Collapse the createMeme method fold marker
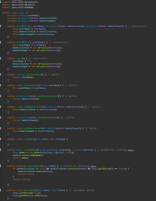The image size is (156, 201). [x=0, y=150]
